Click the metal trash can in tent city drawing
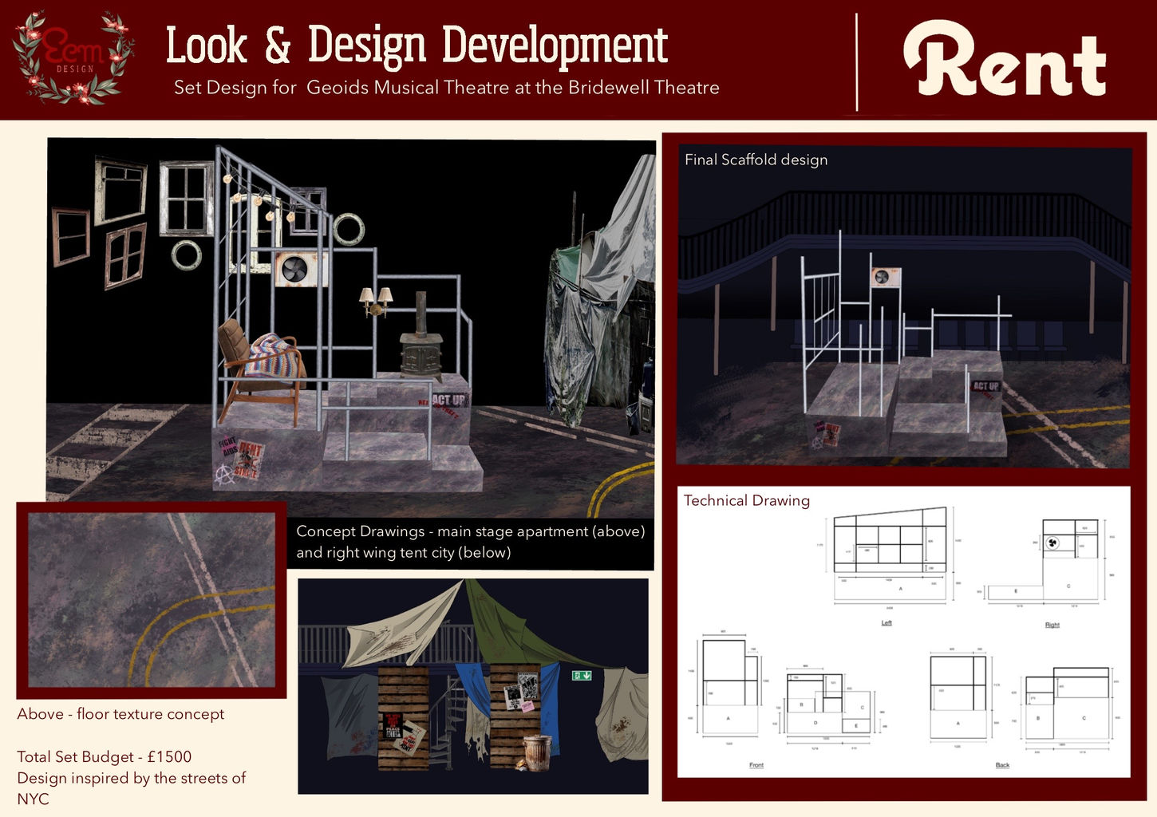Screen dimensions: 1157x817 pos(538,753)
